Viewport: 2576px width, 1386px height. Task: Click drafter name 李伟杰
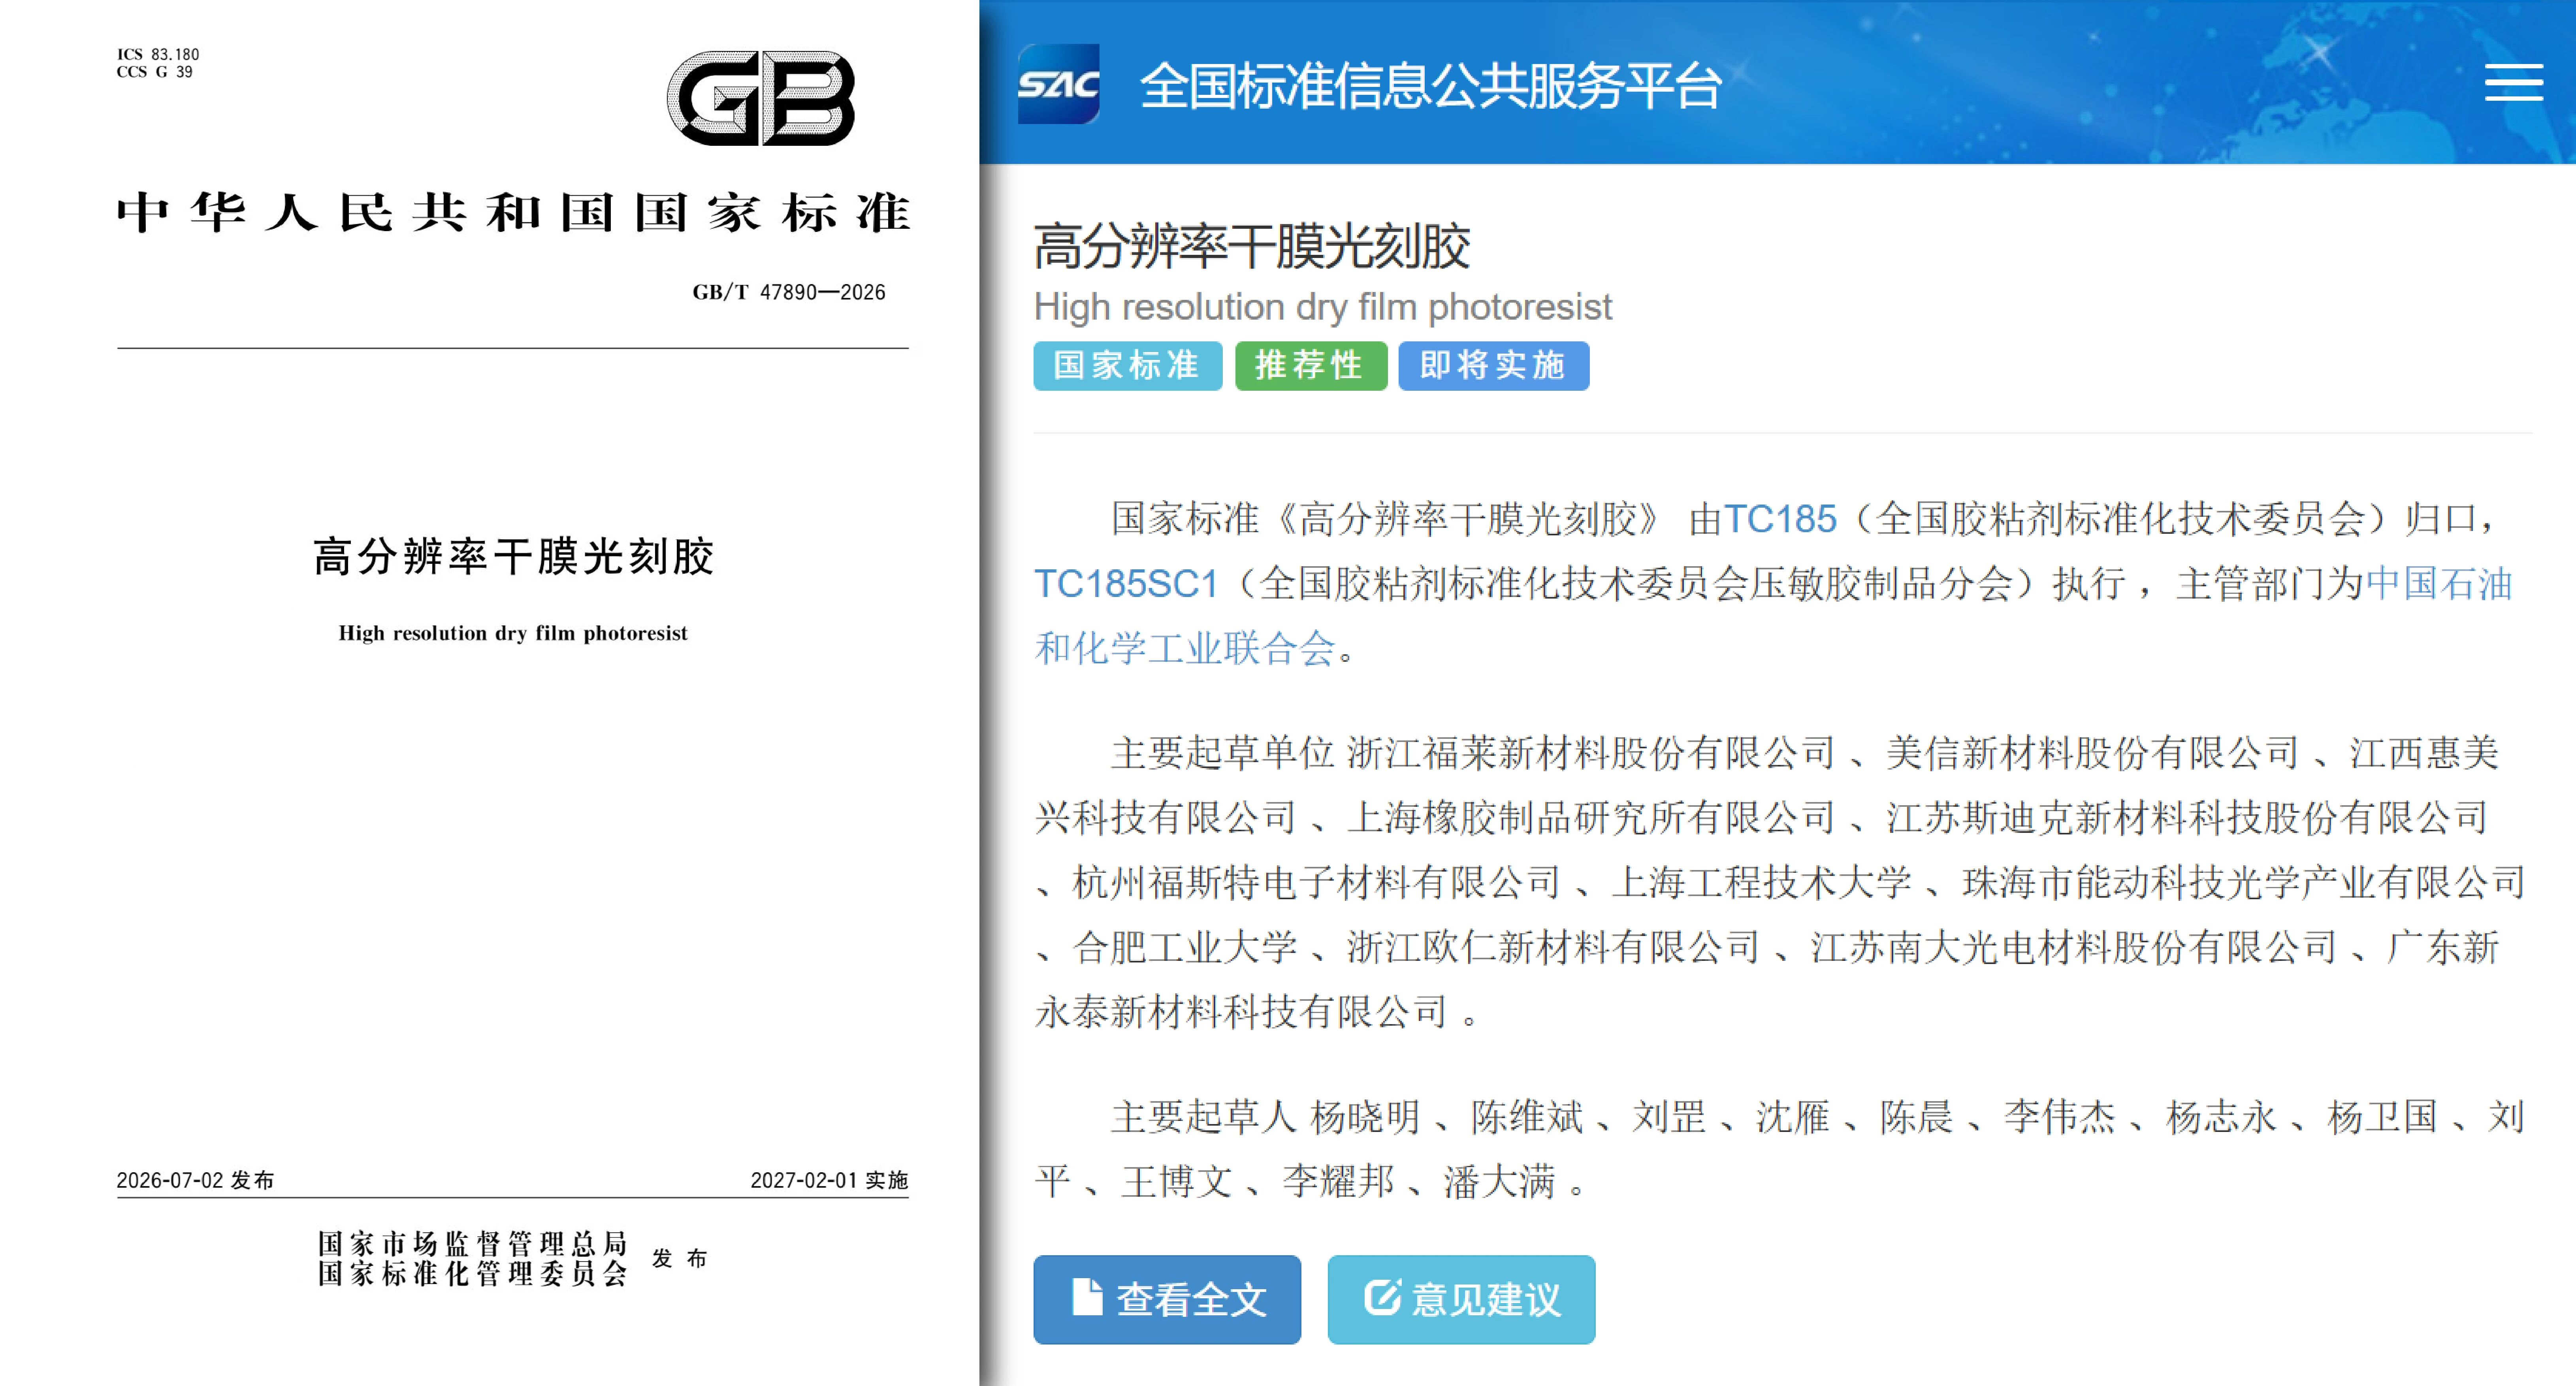[x=2060, y=1117]
